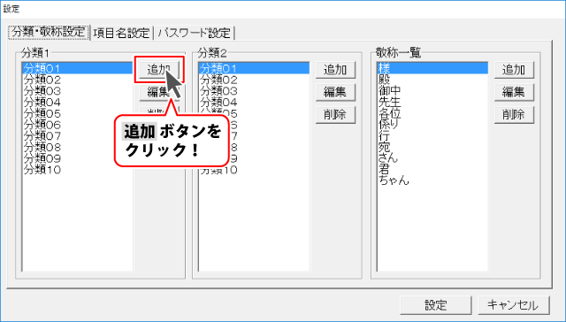566x322 pixels.
Task: Select 御中 in the 敬称一覧 list
Action: tap(432, 91)
